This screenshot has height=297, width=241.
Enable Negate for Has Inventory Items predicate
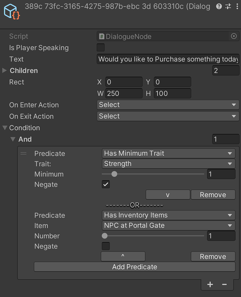tap(106, 246)
